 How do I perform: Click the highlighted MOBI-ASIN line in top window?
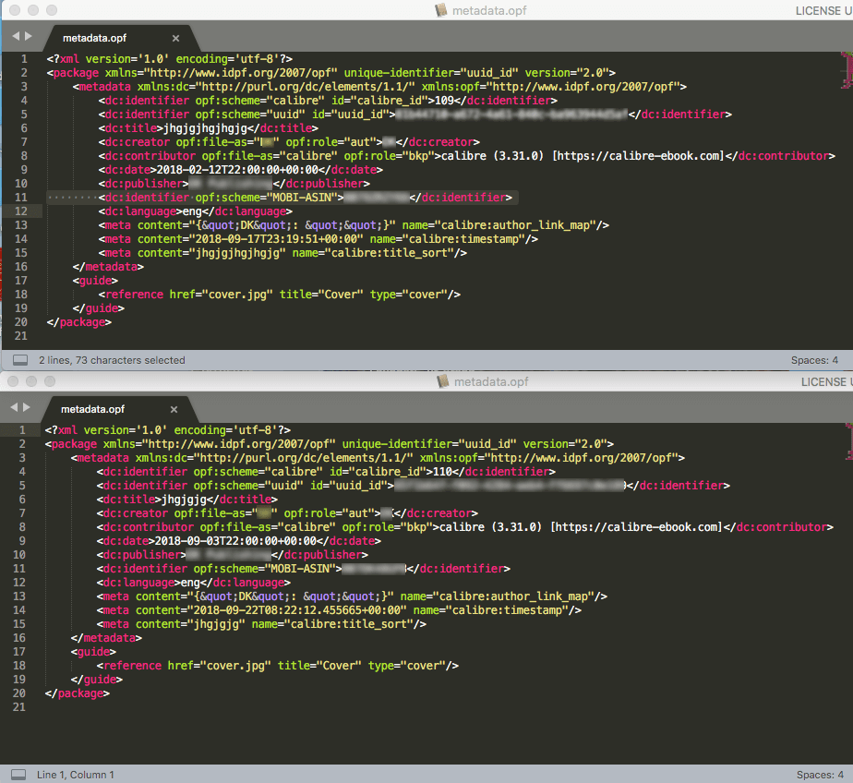point(306,197)
